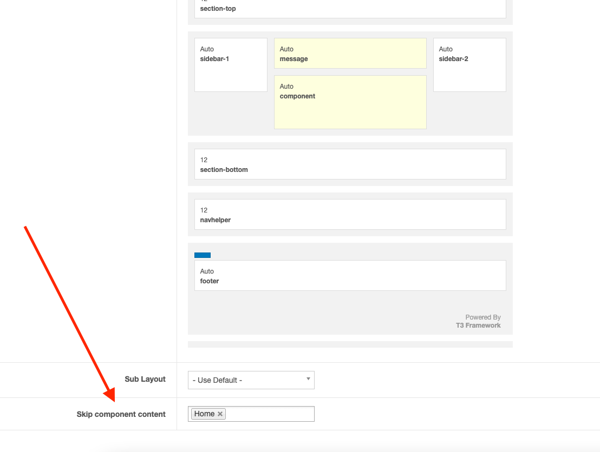Select the footer layout block

(350, 276)
